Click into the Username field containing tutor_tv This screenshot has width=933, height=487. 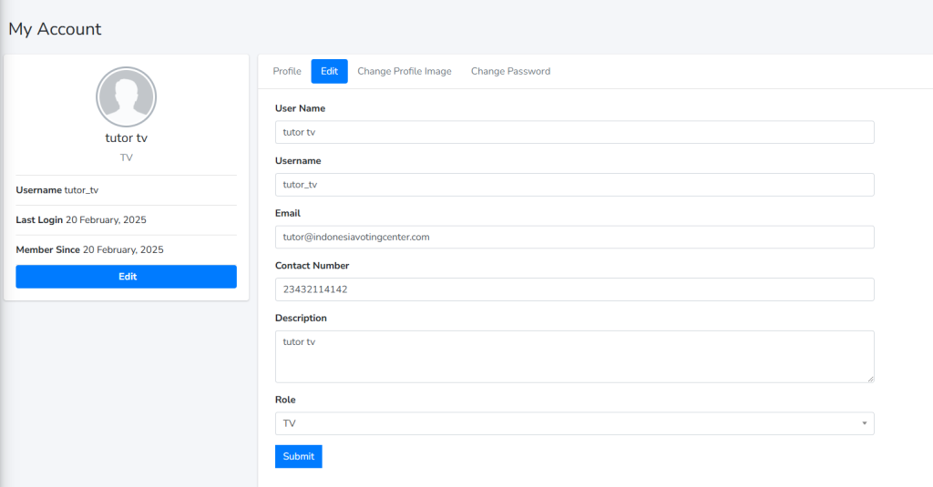tap(574, 185)
